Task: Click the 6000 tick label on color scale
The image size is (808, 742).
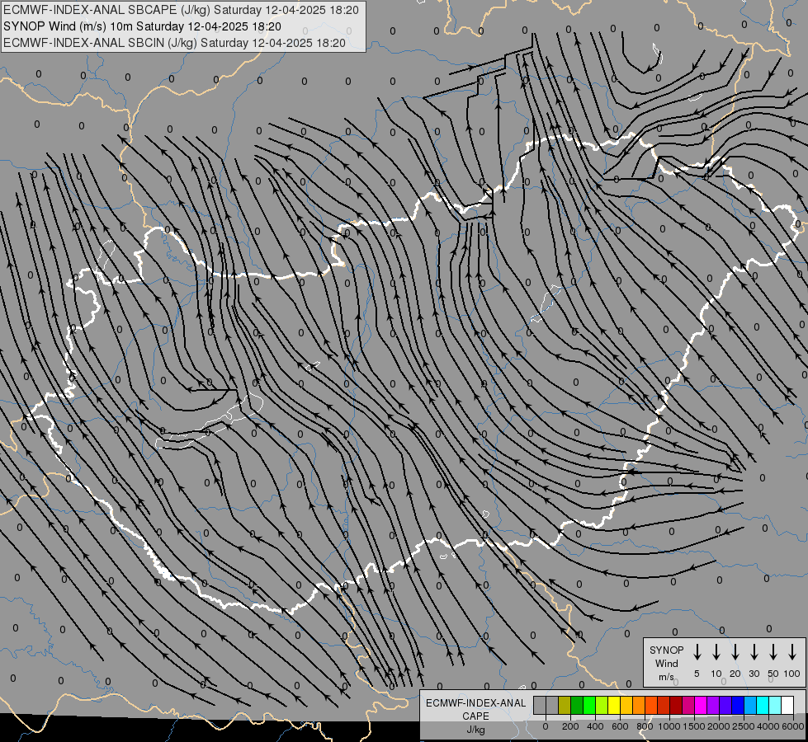Action: click(793, 726)
